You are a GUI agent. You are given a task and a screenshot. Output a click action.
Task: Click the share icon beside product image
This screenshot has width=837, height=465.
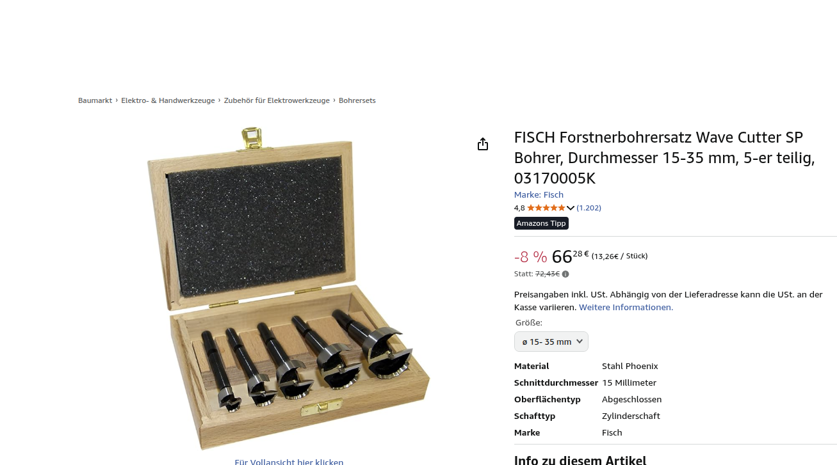tap(483, 145)
